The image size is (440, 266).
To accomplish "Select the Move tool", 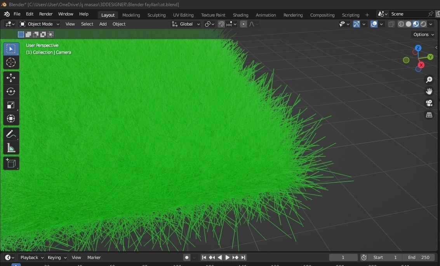I will 11,78.
